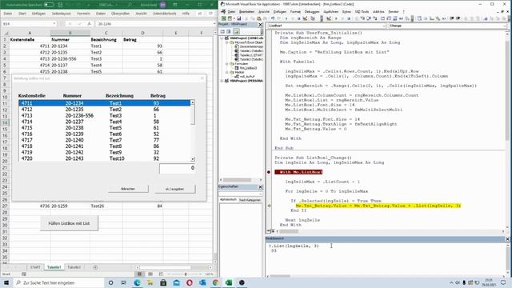Click the Excel zoom slider handle

click(x=186, y=274)
